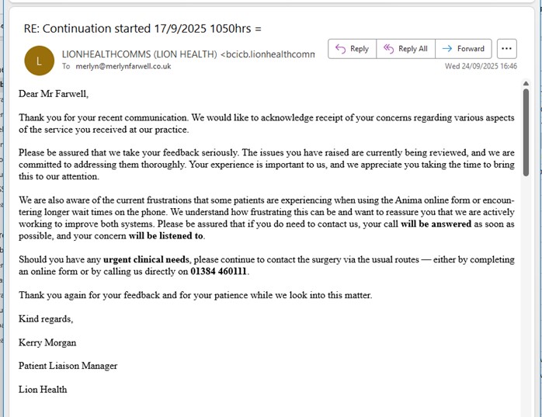Click the "Dear Mr Farwell" greeting
This screenshot has width=542, height=417.
pos(54,94)
